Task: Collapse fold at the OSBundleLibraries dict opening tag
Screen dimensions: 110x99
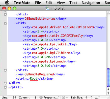Action: (x=5, y=23)
